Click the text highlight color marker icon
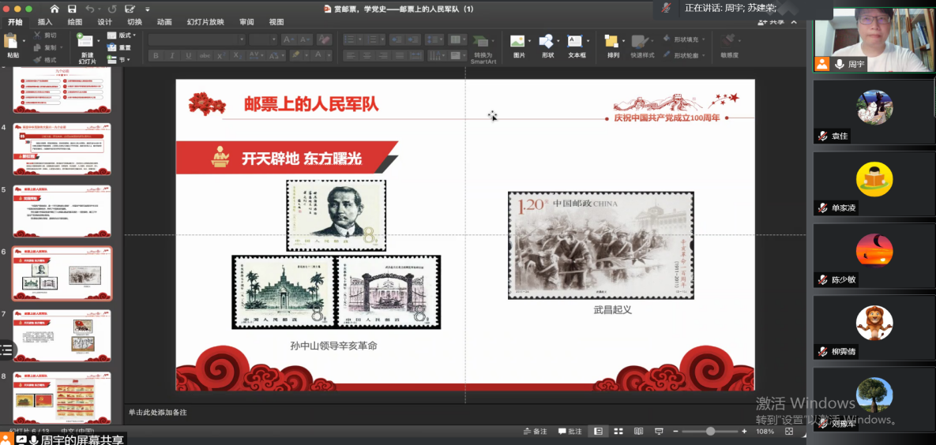 [295, 55]
